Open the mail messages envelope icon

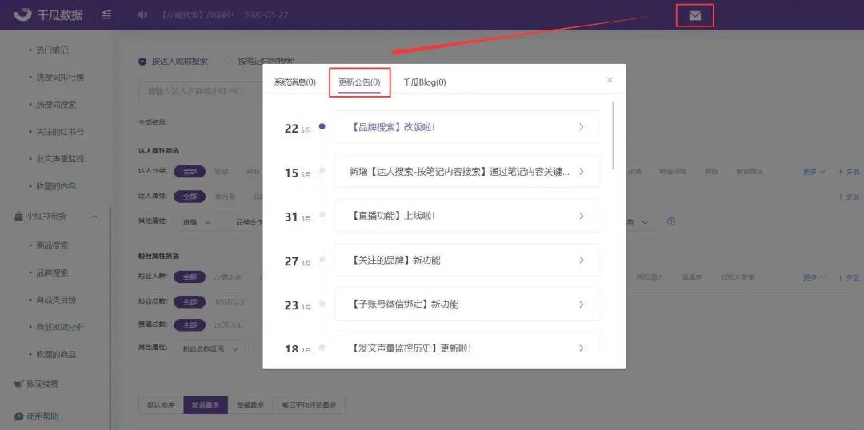[695, 15]
